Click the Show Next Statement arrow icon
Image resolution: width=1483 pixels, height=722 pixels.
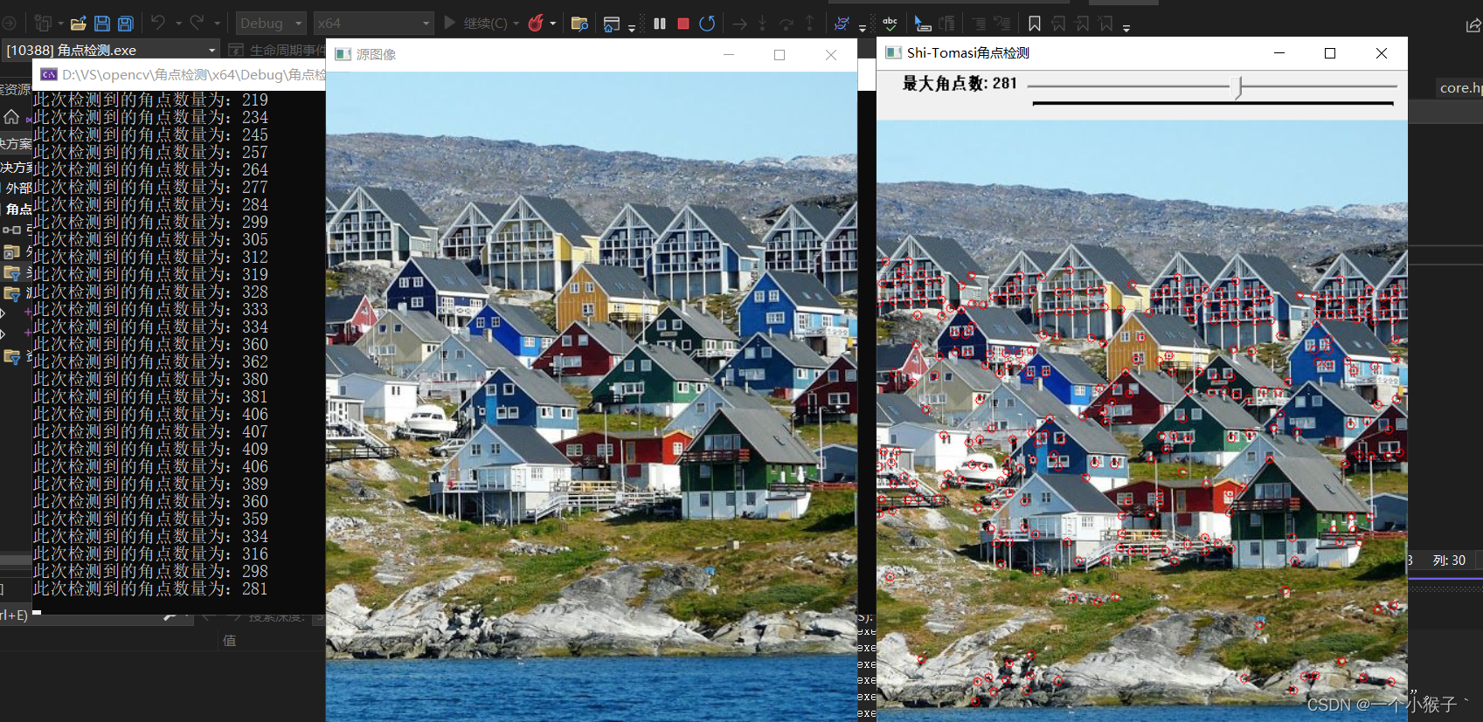click(739, 24)
